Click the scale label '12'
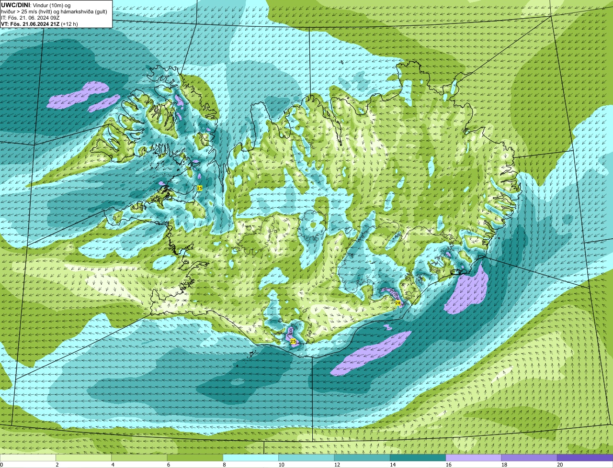 (337, 465)
